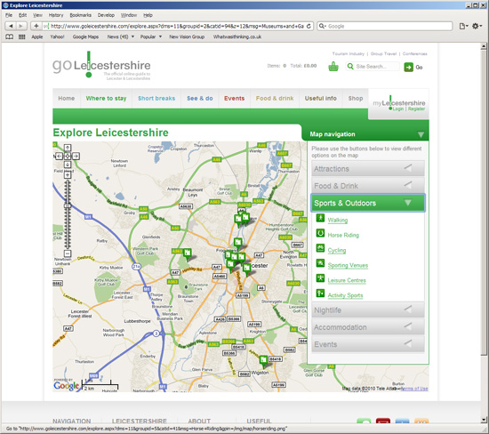
Task: Open the Bookmarks menu
Action: pyautogui.click(x=80, y=15)
